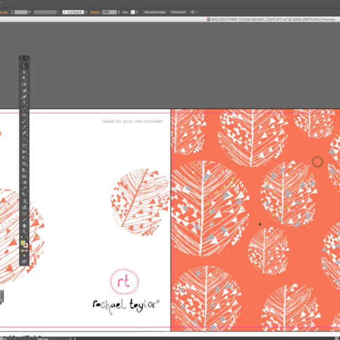Select the Magic Wand tool
The width and height of the screenshot is (340, 340).
pyautogui.click(x=24, y=78)
